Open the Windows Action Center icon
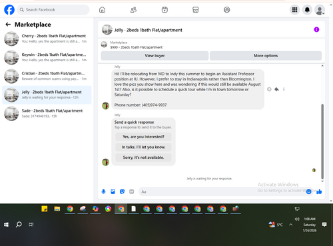This screenshot has width=333, height=246. (x=324, y=225)
